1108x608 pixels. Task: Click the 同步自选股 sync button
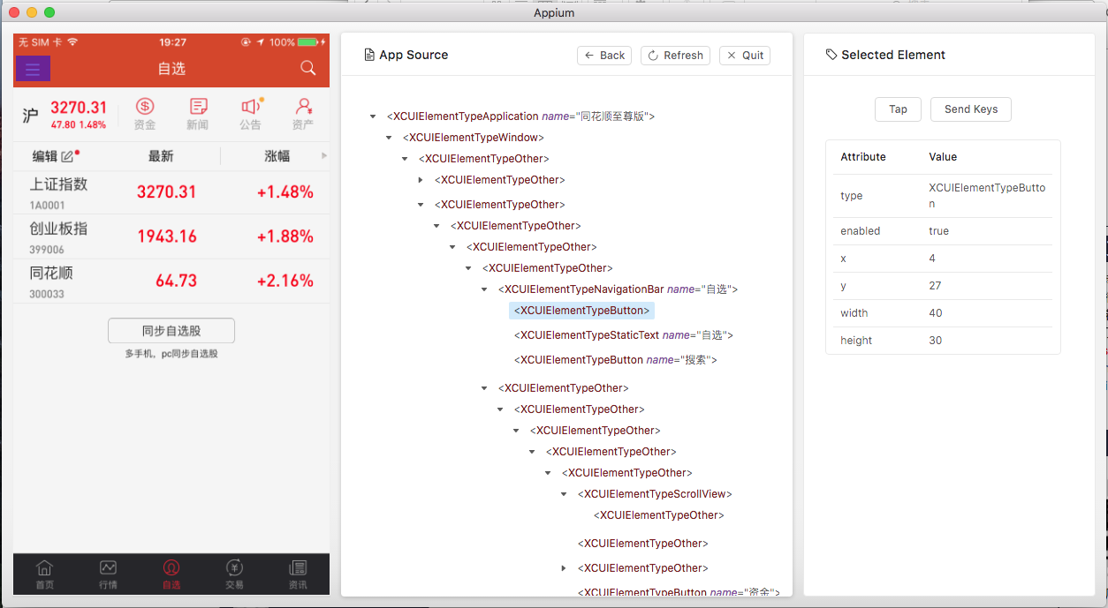171,331
